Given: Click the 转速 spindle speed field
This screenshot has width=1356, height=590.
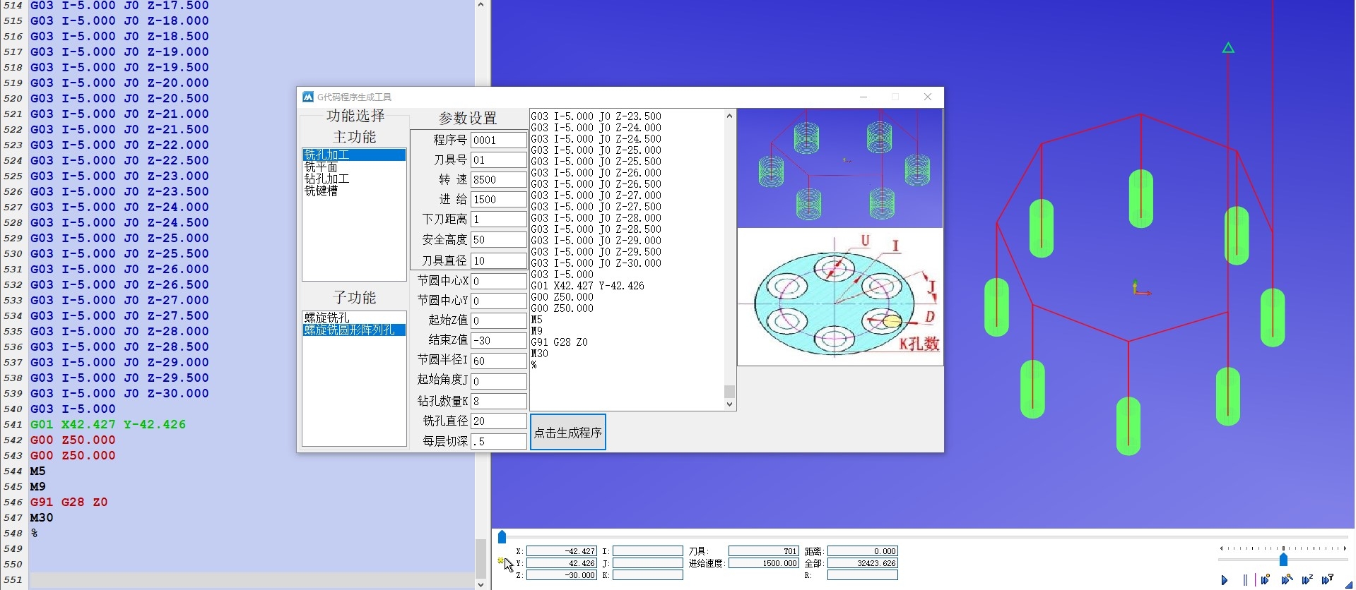Looking at the screenshot, I should pyautogui.click(x=499, y=180).
